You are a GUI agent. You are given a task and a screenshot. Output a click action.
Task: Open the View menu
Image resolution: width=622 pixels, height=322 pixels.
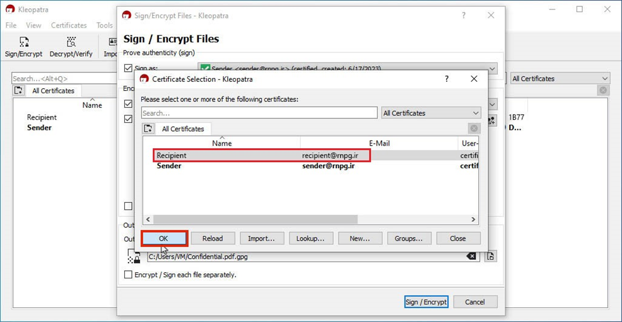[33, 25]
